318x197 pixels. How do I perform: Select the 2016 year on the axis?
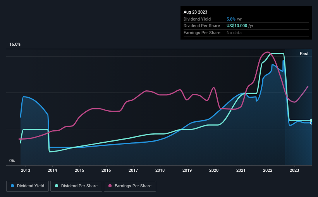106,170
